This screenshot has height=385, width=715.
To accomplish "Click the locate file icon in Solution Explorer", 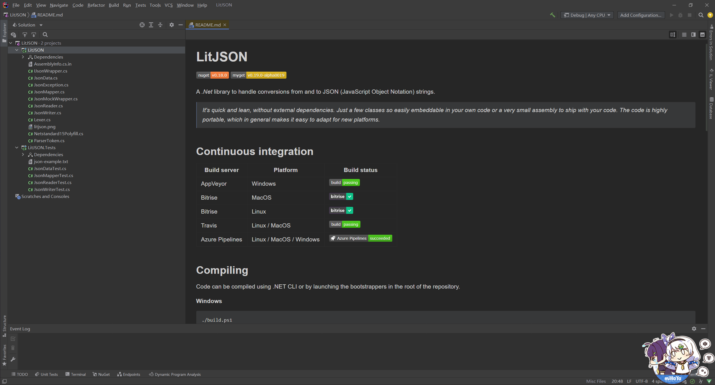I will coord(13,35).
